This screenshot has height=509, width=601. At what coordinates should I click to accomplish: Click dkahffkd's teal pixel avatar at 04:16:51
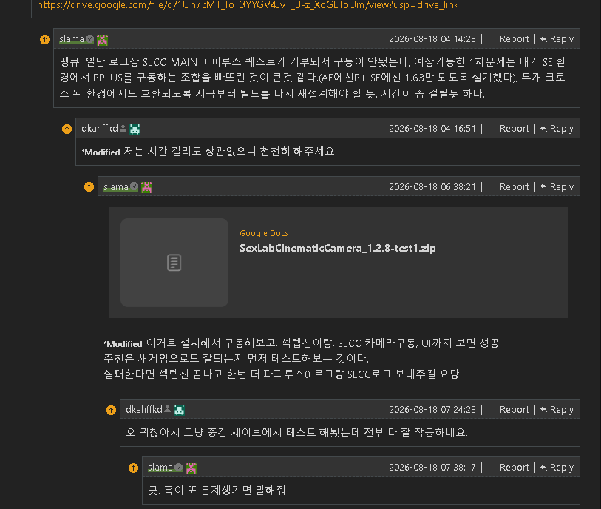click(x=135, y=129)
